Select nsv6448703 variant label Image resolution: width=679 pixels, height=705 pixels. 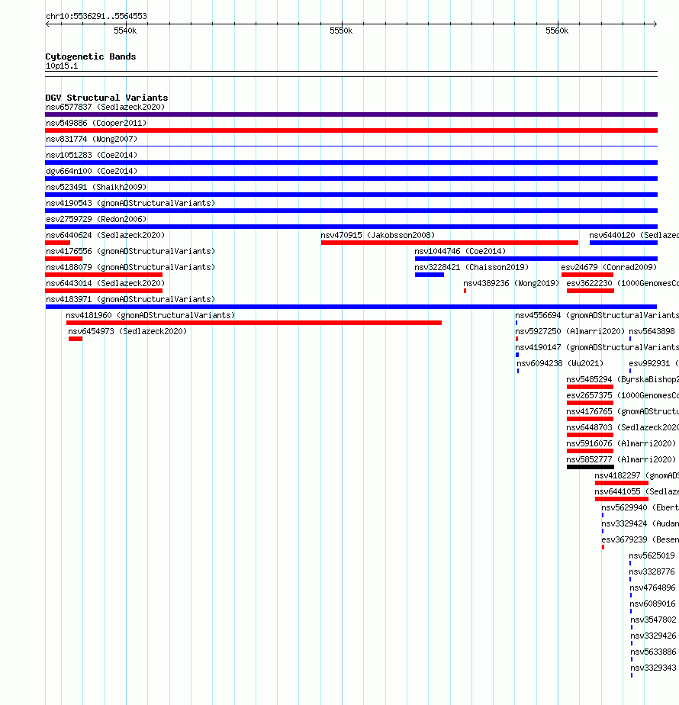pyautogui.click(x=623, y=427)
